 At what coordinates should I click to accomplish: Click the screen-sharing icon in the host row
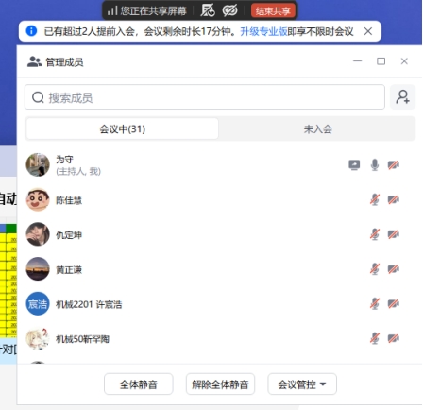coord(354,164)
